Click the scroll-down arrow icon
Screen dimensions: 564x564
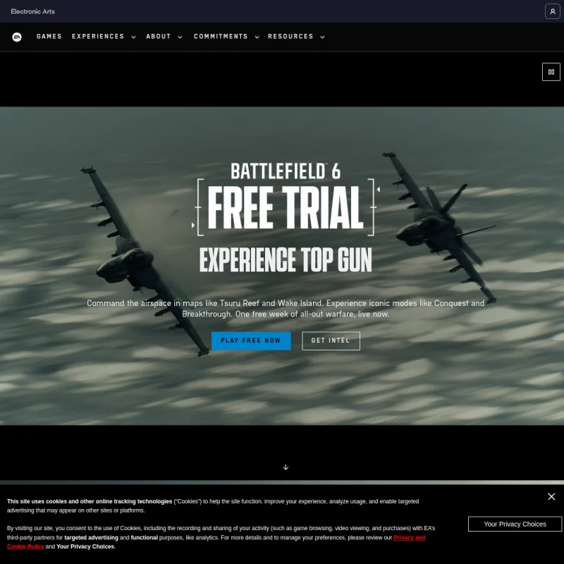click(286, 467)
